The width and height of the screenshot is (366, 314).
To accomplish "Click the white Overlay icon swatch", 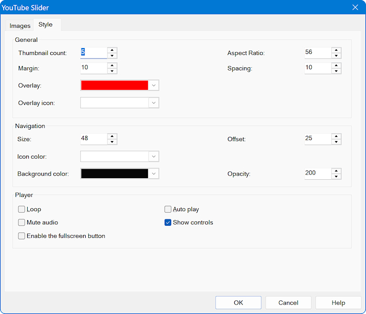I will click(x=115, y=102).
